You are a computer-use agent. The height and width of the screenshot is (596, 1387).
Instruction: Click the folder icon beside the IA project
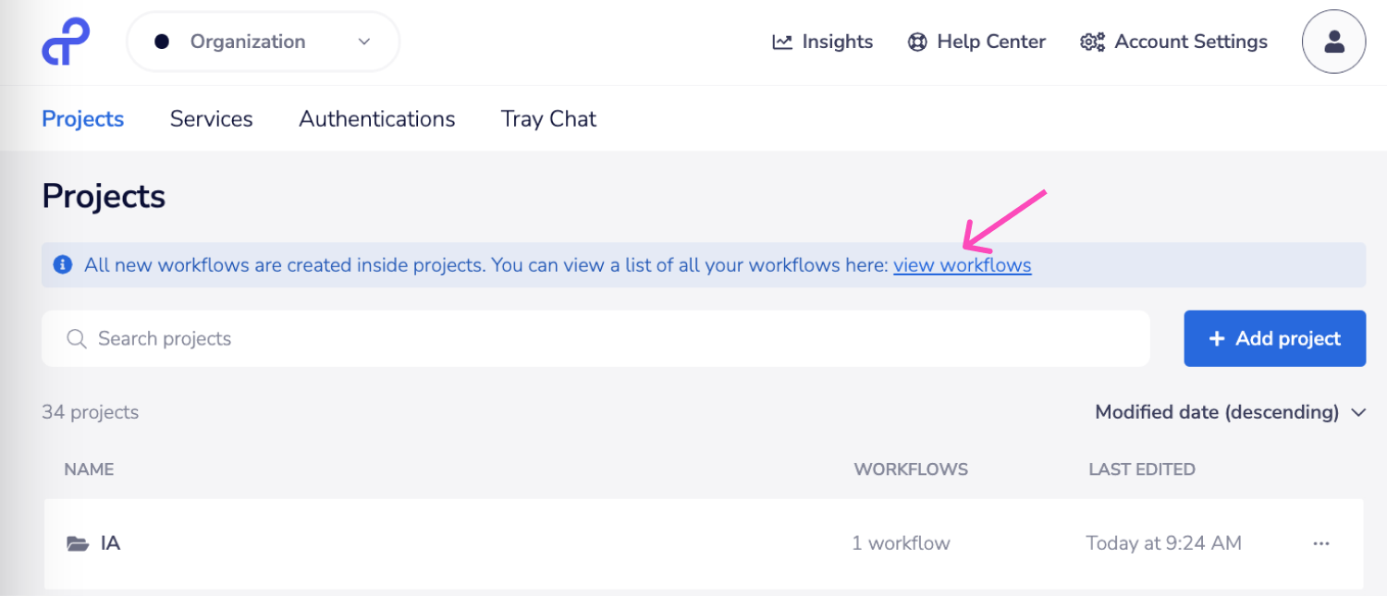(x=76, y=542)
